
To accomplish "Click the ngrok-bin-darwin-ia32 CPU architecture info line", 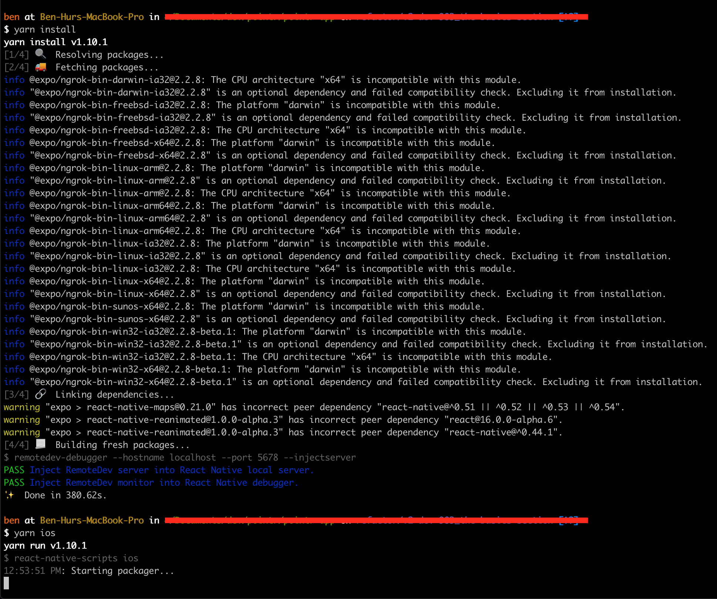I will [262, 80].
